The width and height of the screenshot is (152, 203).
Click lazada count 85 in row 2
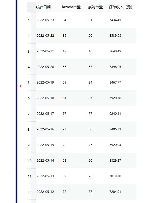click(x=64, y=36)
